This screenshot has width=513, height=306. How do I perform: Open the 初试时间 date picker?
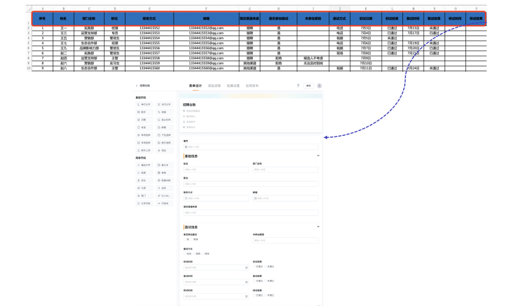pyautogui.click(x=216, y=267)
